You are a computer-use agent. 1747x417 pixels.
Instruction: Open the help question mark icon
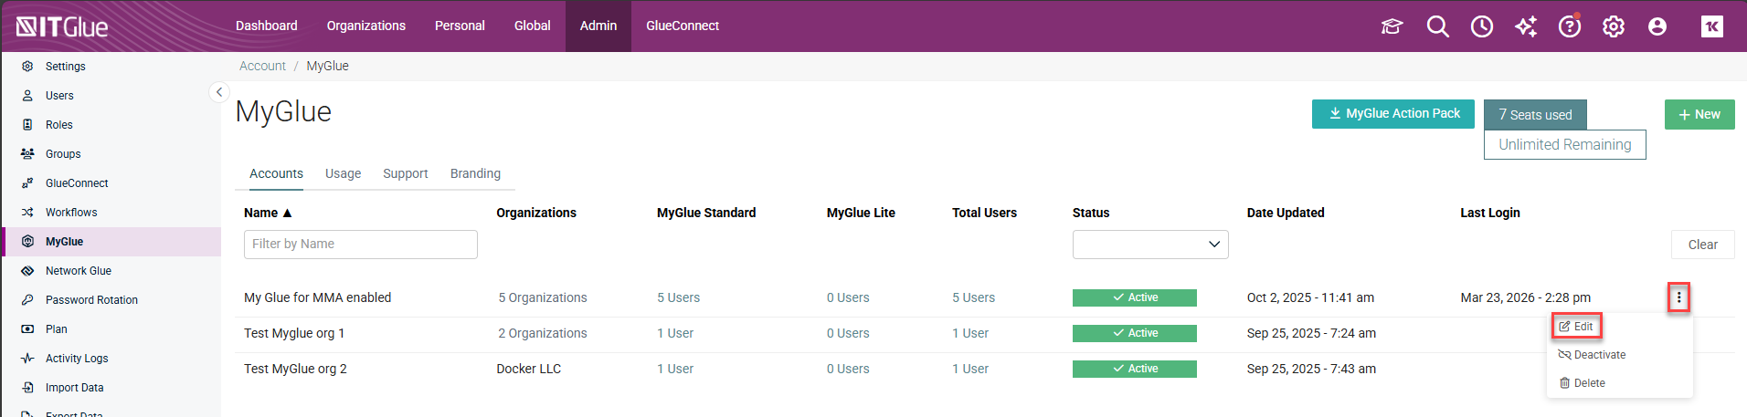[1569, 26]
